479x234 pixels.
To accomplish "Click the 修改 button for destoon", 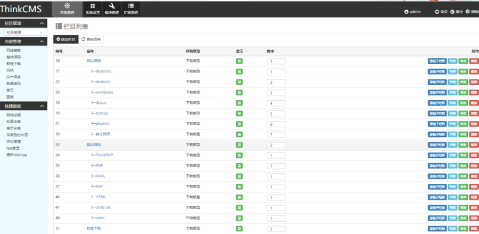I will 463,82.
